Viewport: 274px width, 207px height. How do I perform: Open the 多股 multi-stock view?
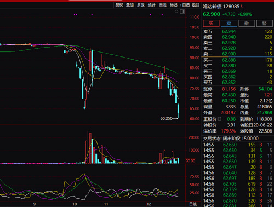[x=141, y=5]
